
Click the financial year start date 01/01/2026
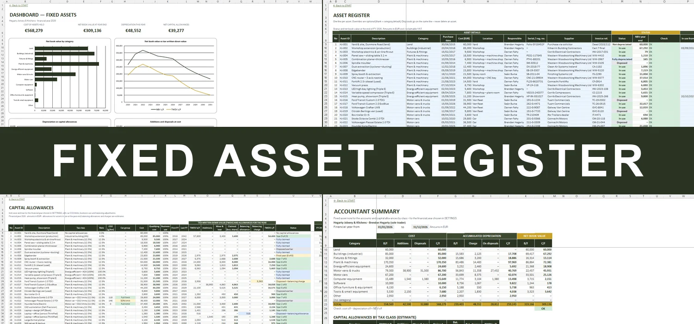[385, 227]
